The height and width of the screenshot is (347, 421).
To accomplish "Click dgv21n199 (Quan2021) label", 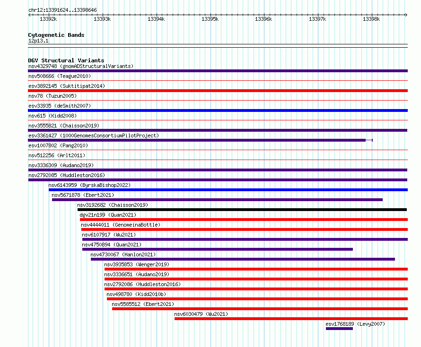I will (108, 215).
